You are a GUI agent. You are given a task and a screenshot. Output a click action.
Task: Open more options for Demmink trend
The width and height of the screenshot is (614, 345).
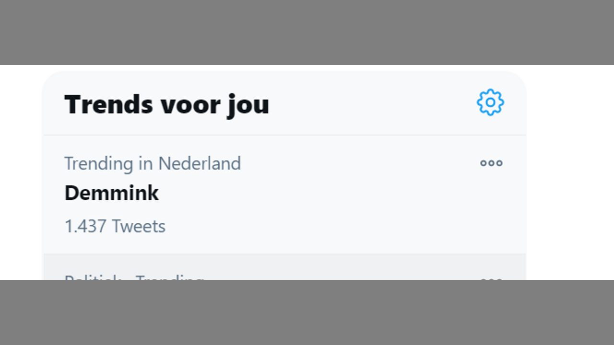[491, 163]
